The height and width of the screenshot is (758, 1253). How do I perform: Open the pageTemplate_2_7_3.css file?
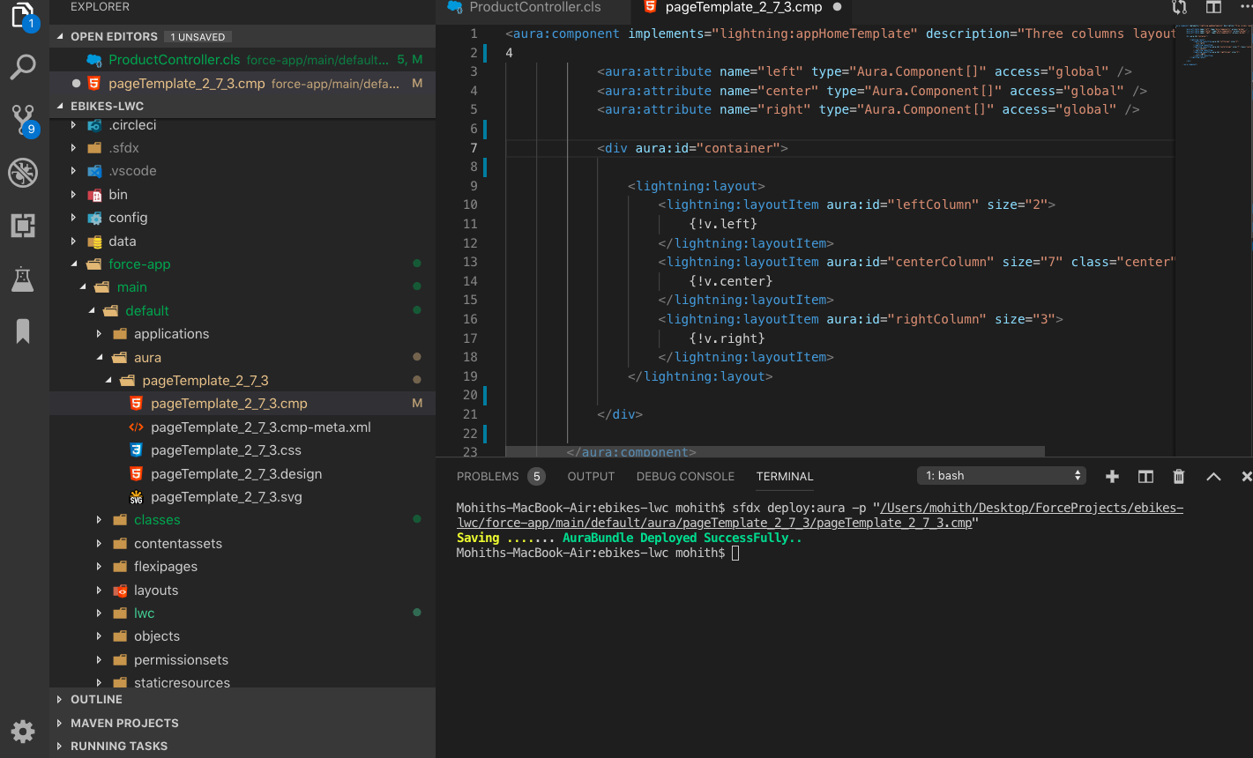(x=227, y=450)
